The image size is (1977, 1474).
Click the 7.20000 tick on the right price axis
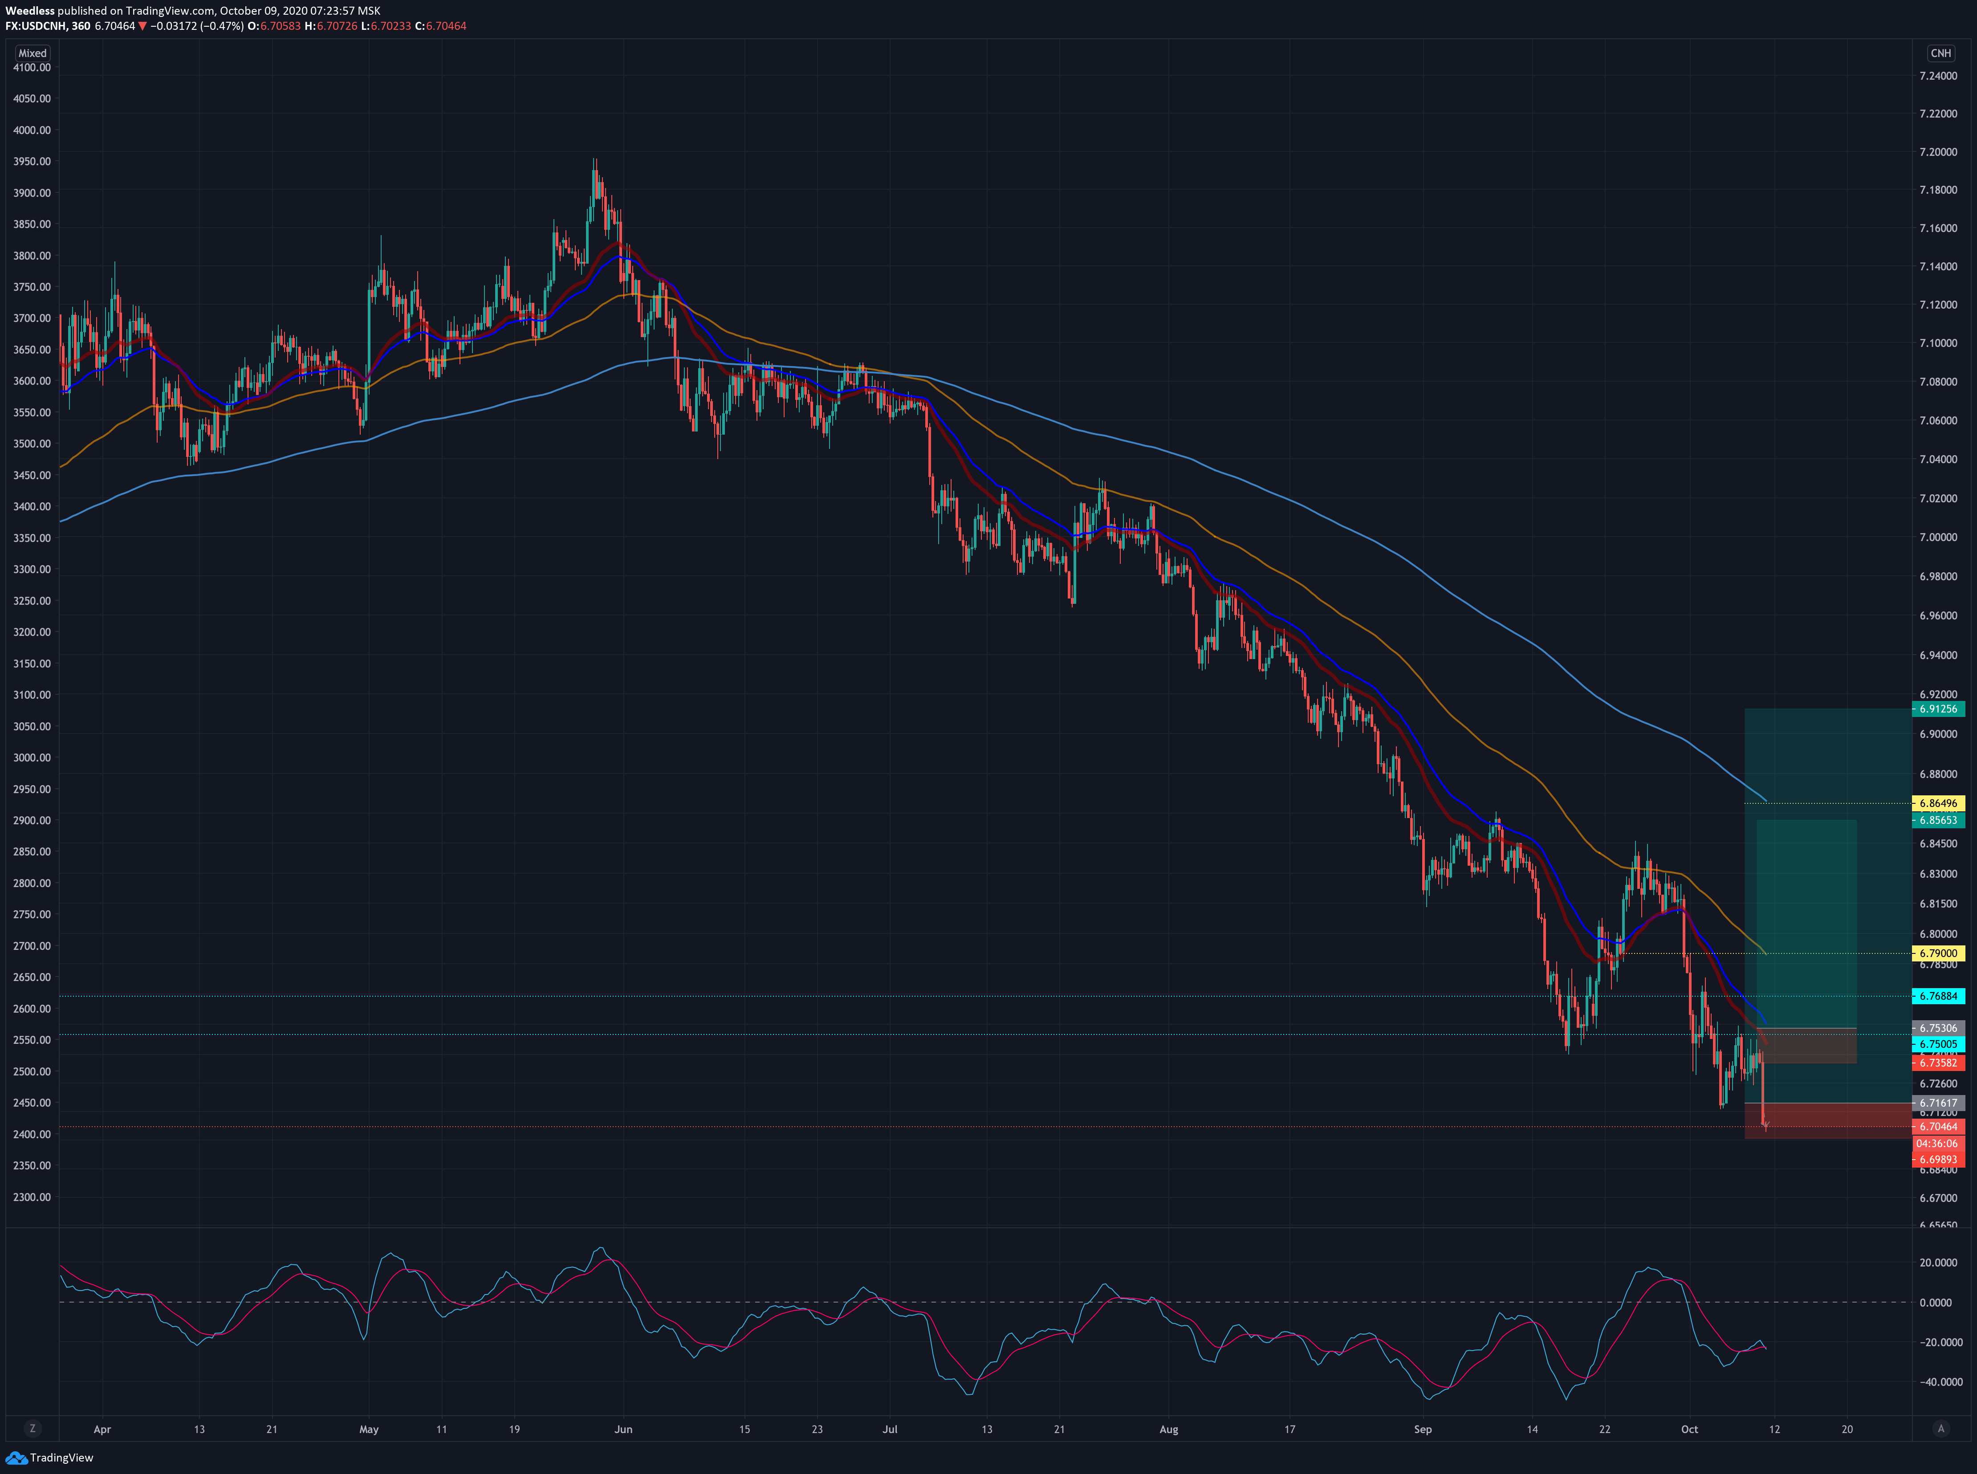coord(1938,152)
